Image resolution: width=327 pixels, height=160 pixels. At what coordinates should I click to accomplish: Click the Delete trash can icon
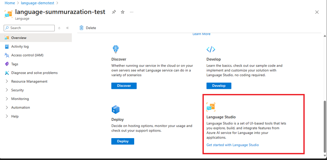tap(82, 28)
